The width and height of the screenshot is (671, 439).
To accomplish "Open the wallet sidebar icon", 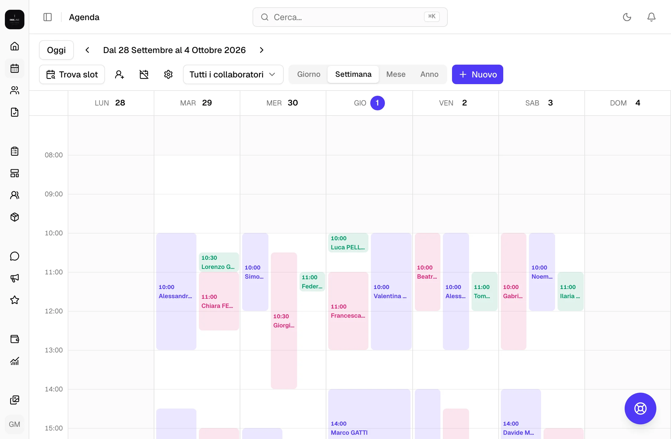I will 15,339.
